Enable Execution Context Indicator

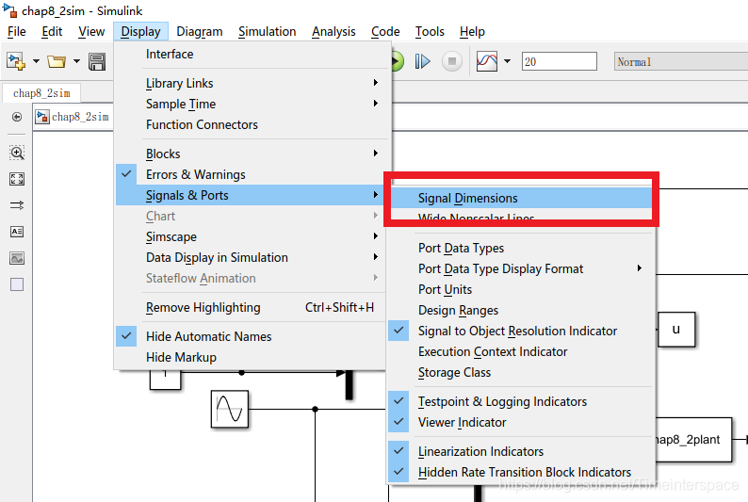coord(521,352)
